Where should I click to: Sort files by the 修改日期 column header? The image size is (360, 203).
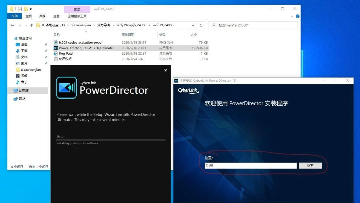[128, 35]
